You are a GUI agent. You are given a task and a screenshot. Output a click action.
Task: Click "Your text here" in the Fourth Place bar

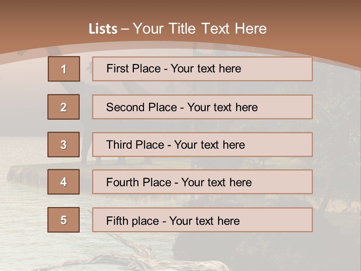[216, 183]
